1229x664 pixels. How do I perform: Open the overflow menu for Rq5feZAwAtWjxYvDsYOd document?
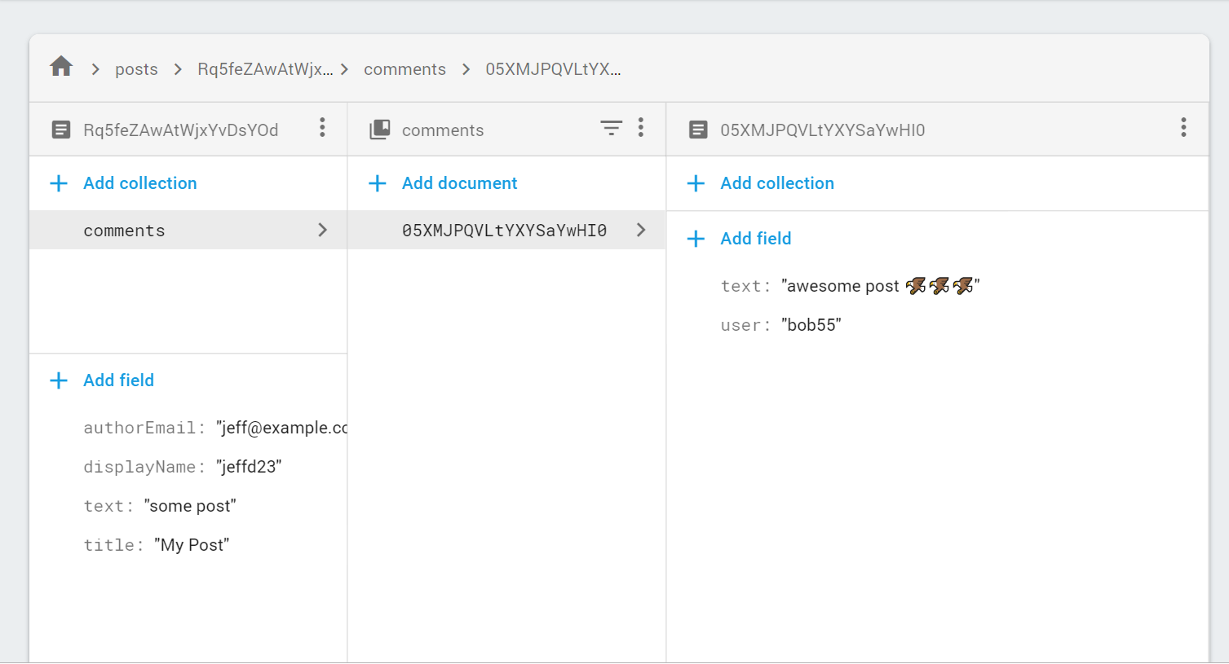point(322,128)
